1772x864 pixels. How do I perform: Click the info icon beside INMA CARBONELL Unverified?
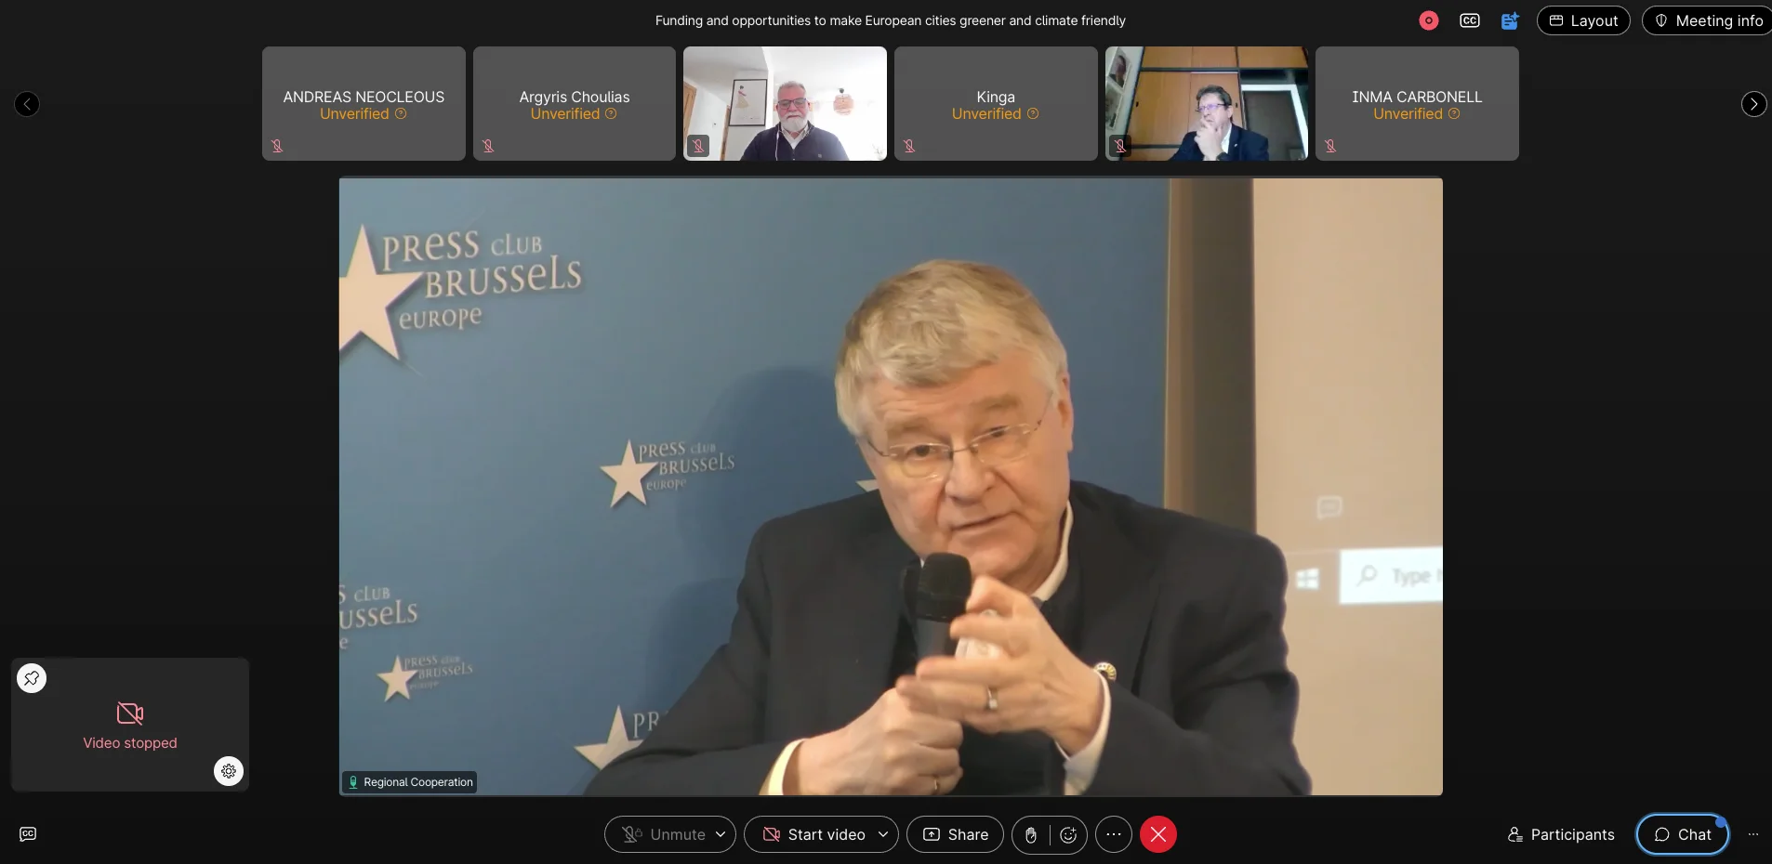(x=1454, y=113)
